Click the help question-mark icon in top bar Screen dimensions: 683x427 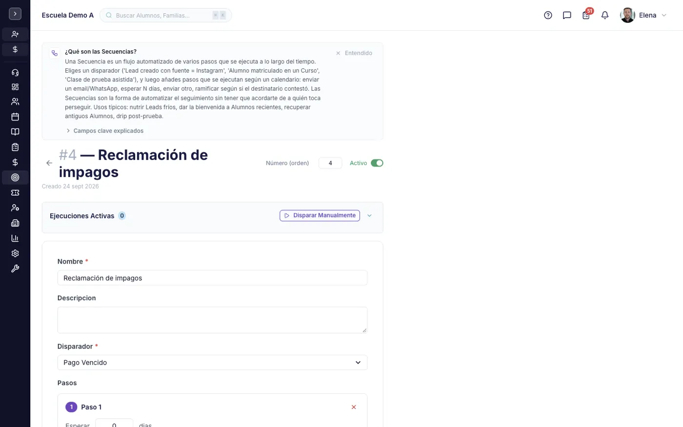[548, 15]
